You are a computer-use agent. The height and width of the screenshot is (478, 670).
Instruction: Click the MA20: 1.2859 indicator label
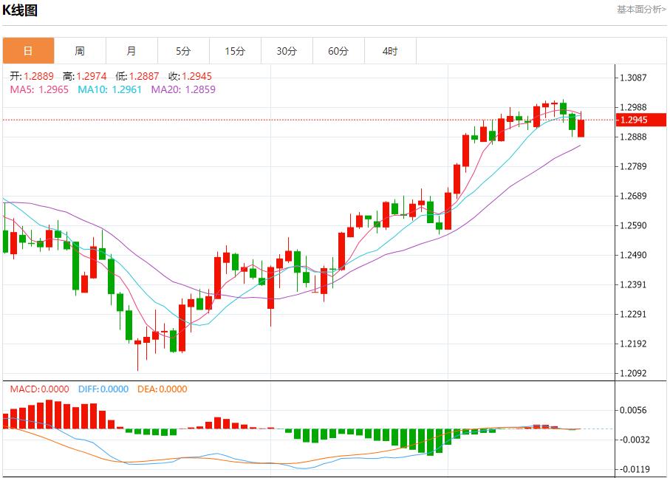tap(183, 89)
